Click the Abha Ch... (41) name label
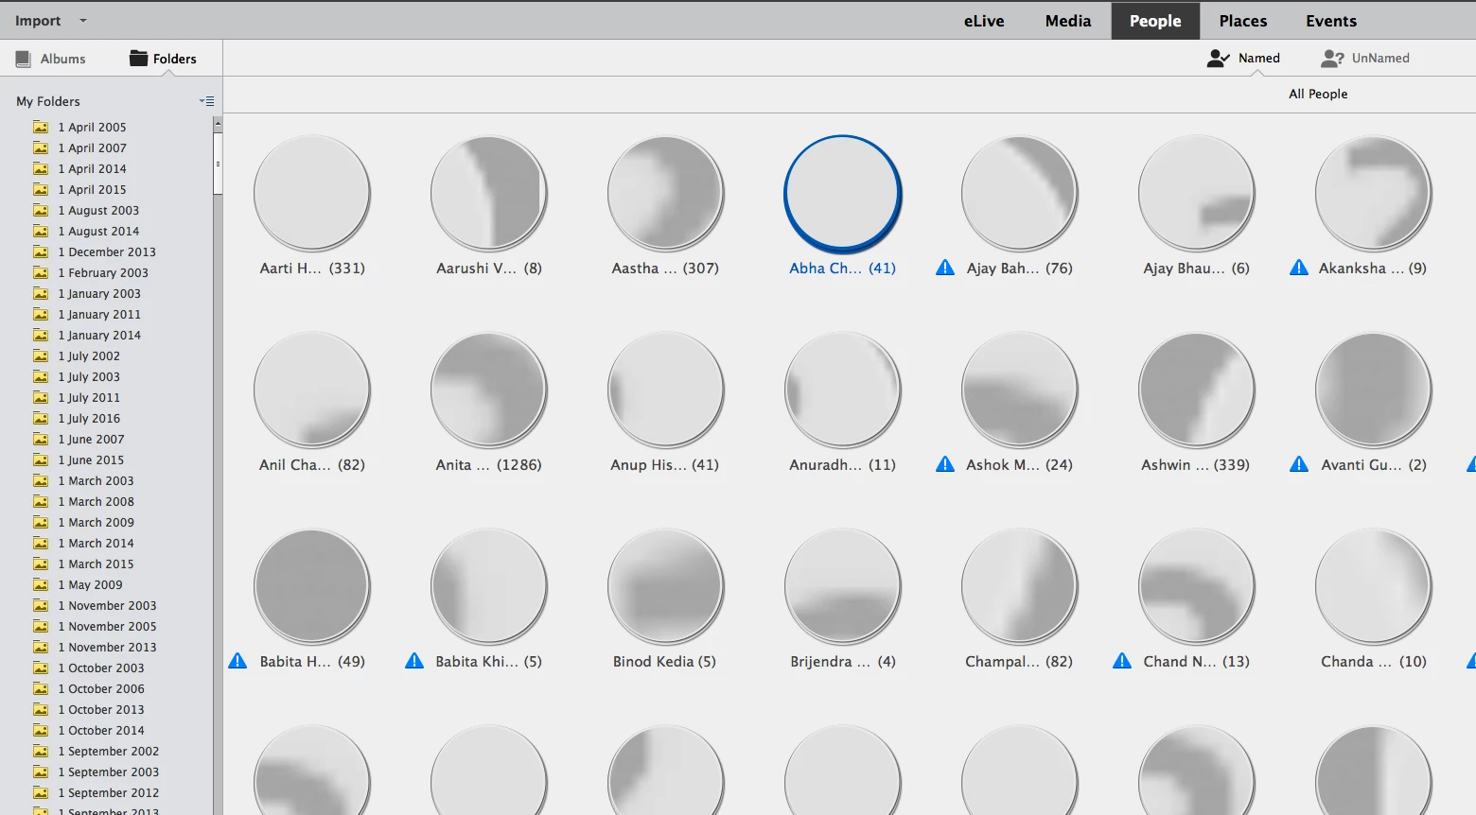The height and width of the screenshot is (815, 1476). 842,268
